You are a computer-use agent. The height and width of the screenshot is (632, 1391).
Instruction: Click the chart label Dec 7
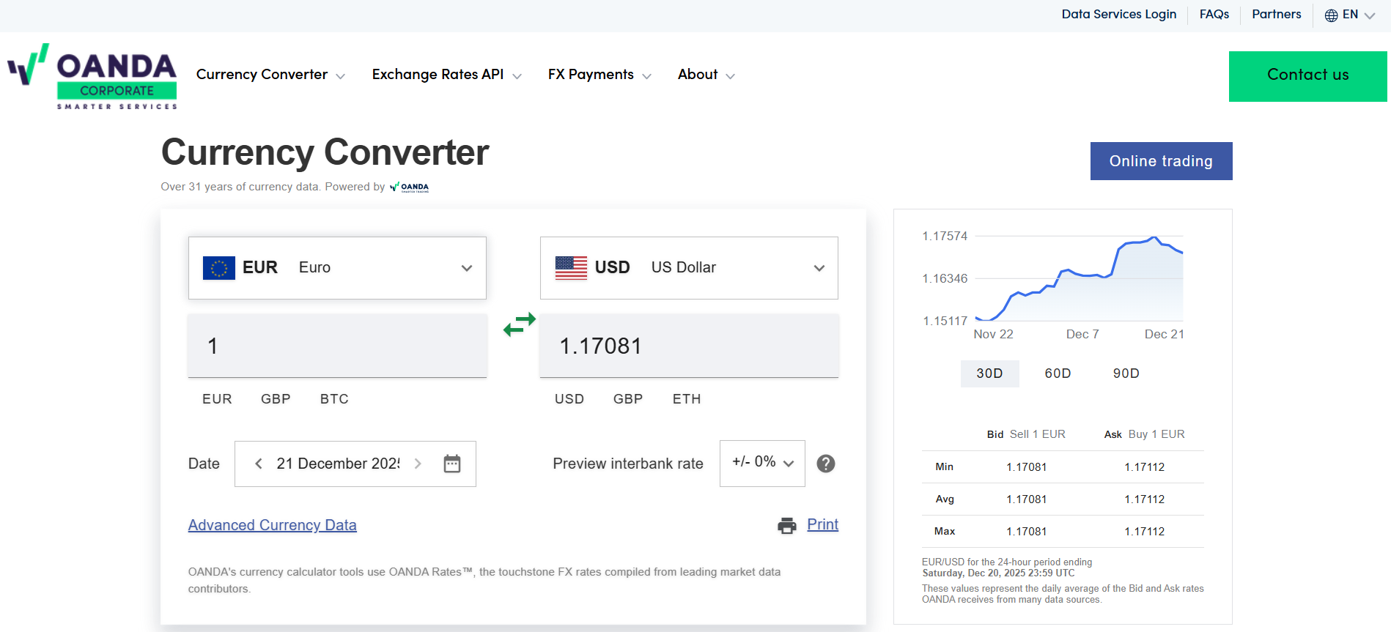(x=1082, y=334)
